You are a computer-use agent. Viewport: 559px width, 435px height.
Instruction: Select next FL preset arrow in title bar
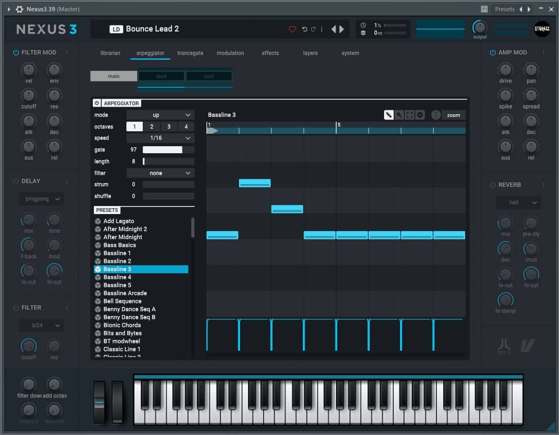[x=529, y=9]
